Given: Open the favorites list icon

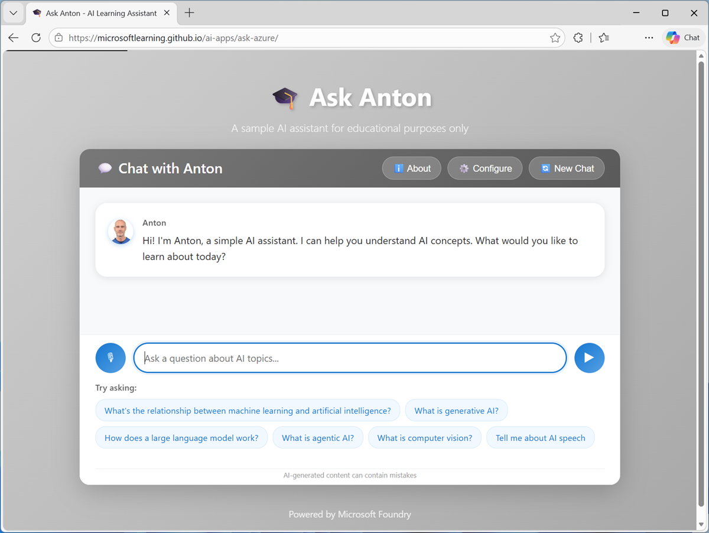Looking at the screenshot, I should click(603, 37).
